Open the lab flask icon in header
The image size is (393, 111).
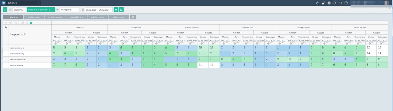click(323, 3)
